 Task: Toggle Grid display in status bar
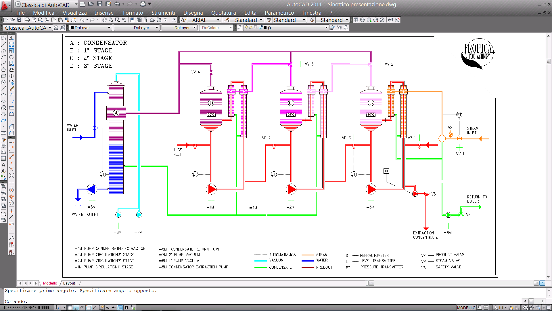point(70,308)
